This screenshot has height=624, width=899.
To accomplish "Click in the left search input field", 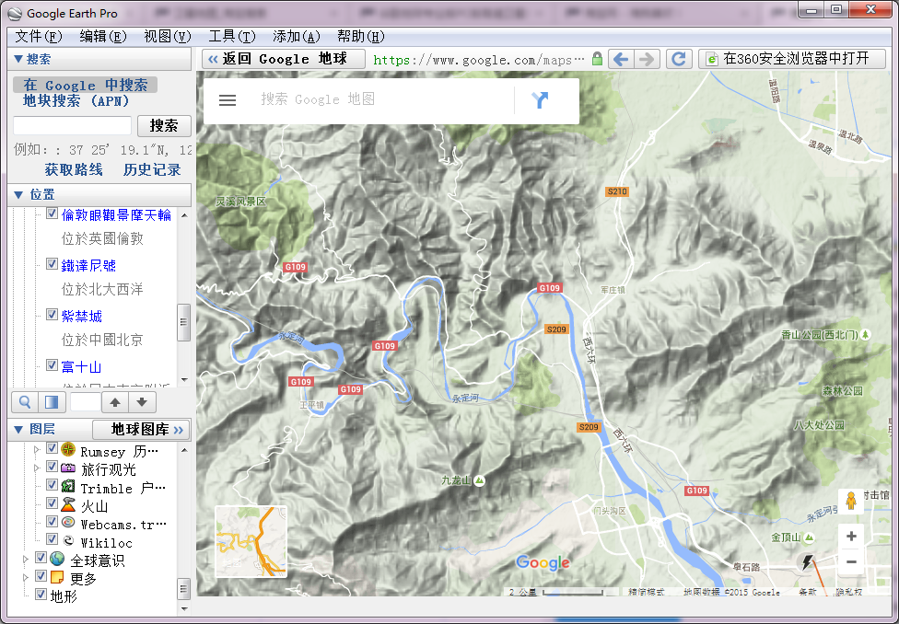I will pos(72,125).
